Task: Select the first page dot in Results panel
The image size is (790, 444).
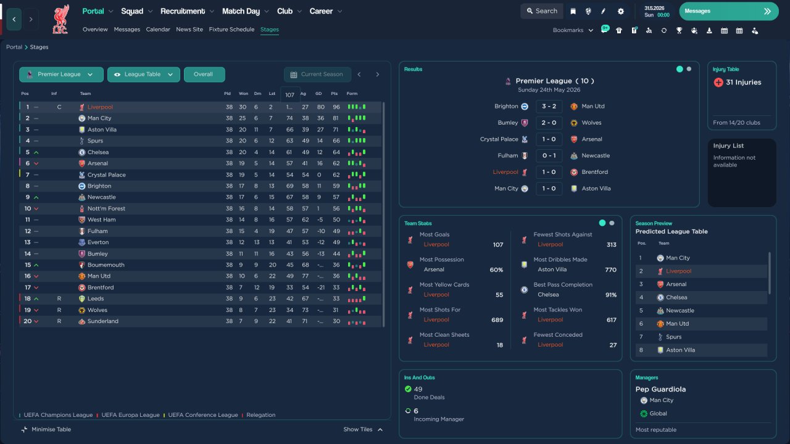Action: (x=680, y=69)
